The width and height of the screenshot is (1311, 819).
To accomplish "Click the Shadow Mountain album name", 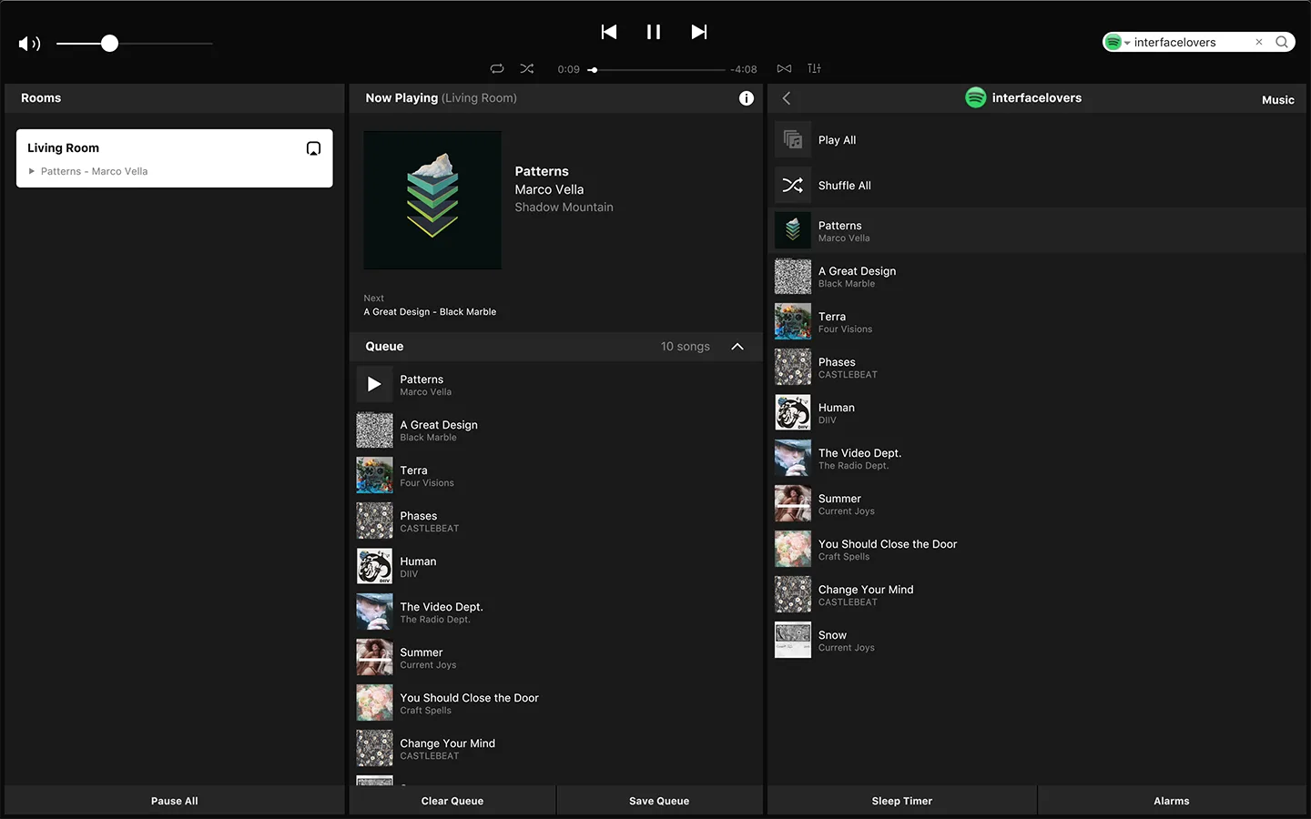I will click(x=564, y=207).
